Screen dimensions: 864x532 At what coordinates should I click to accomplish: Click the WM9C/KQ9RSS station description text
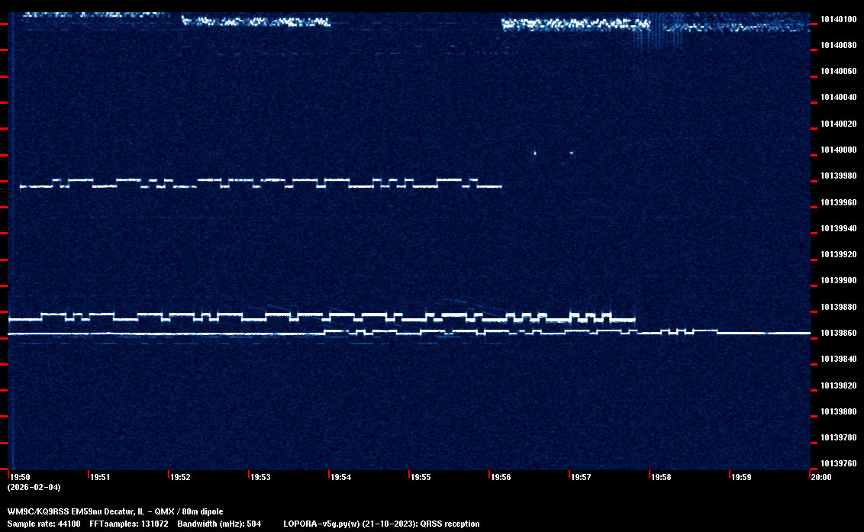(x=115, y=511)
